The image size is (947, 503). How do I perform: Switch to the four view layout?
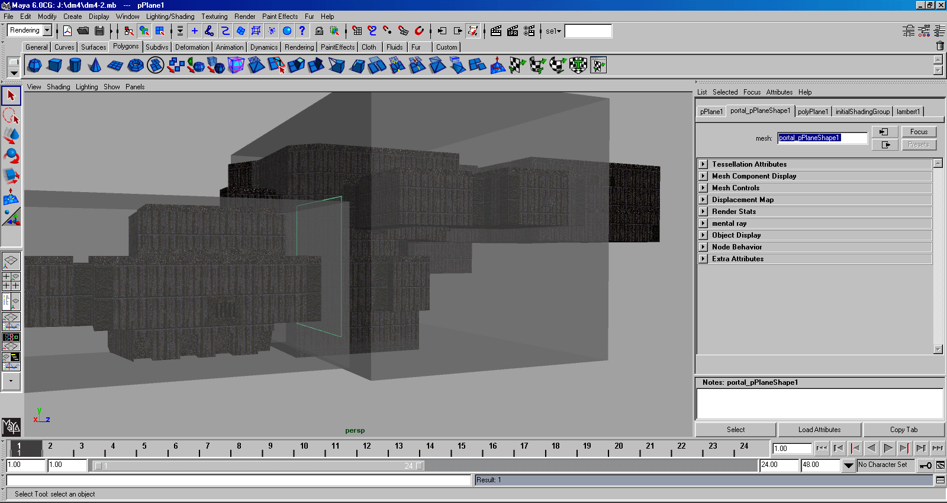point(11,281)
